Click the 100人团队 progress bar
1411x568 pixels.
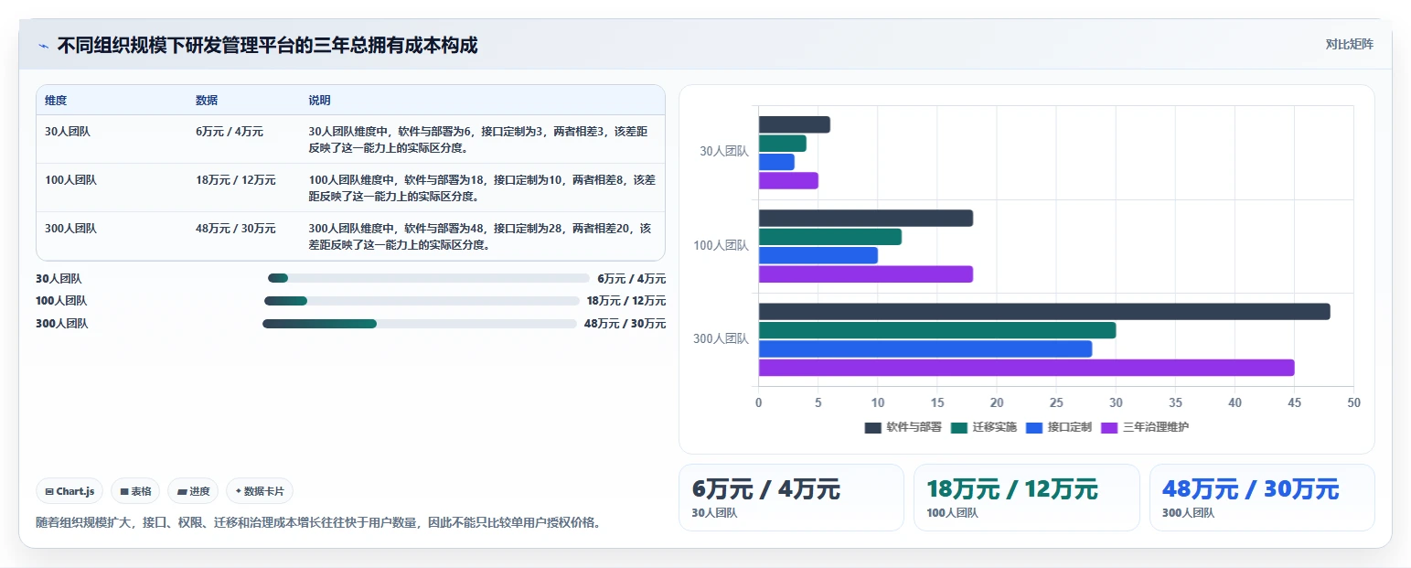422,301
